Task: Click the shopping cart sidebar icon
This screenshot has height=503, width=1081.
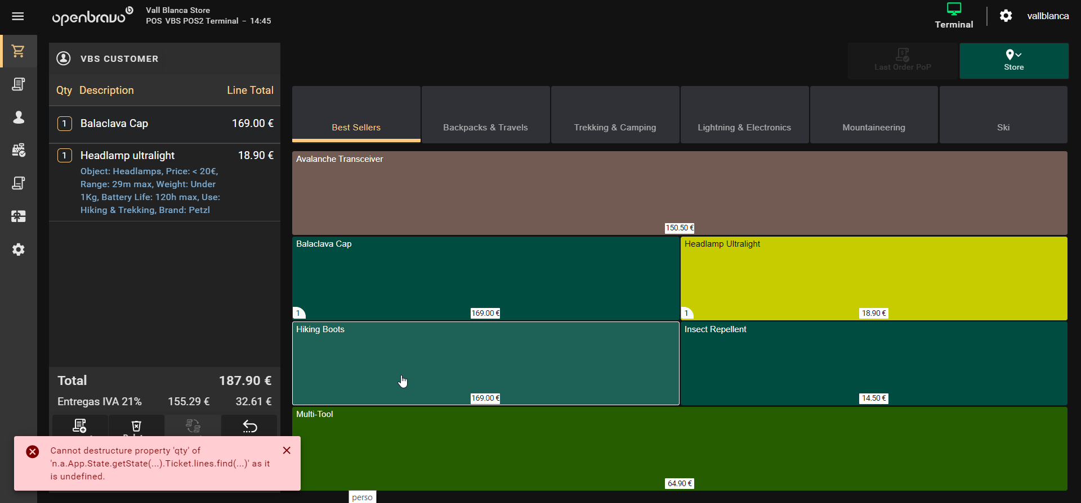Action: [x=18, y=51]
